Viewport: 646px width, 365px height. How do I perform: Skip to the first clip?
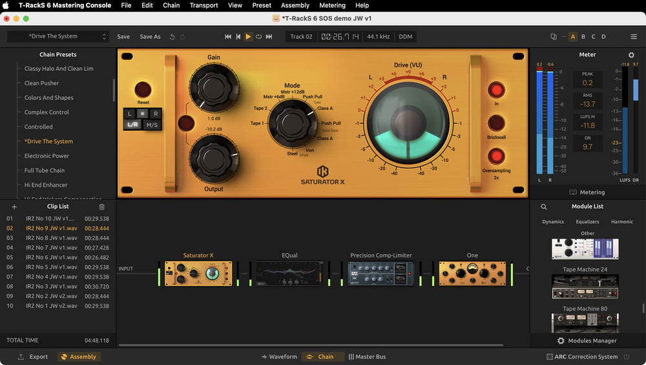(x=228, y=37)
